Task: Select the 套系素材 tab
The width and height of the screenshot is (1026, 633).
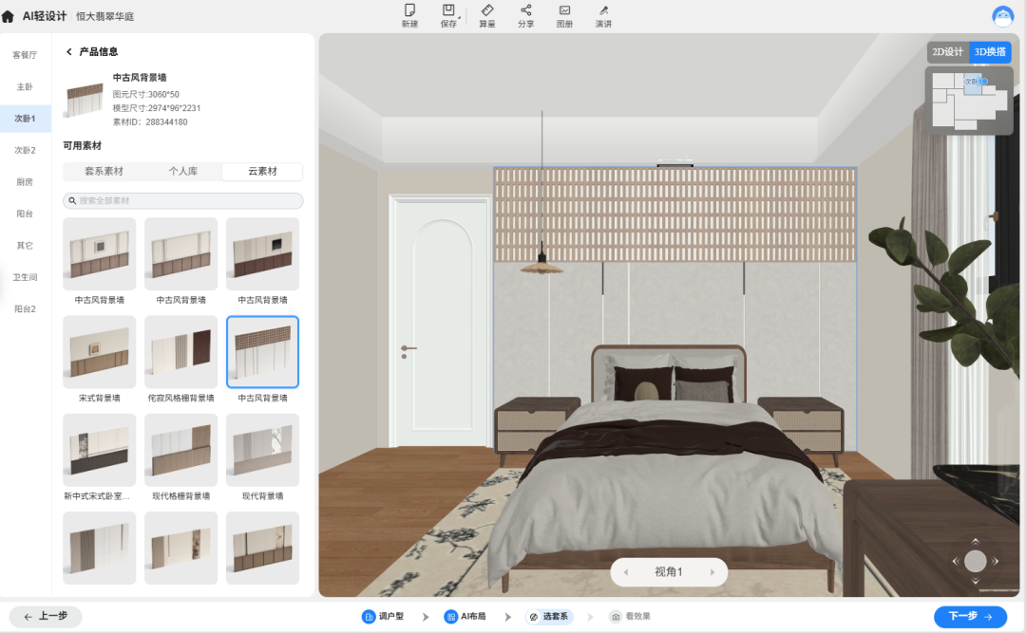Action: pos(104,172)
